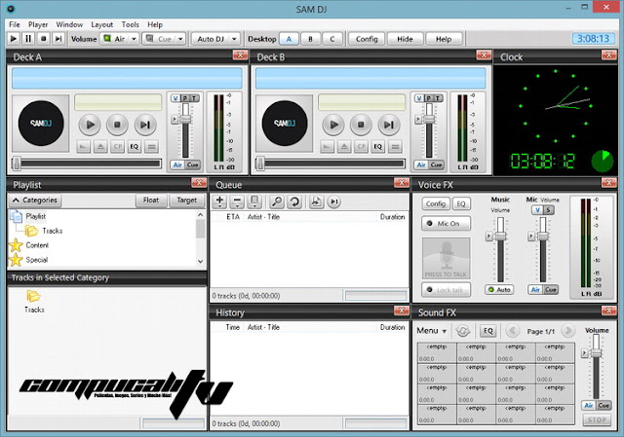This screenshot has width=624, height=437.
Task: Go to next Sound FX page
Action: click(x=568, y=331)
